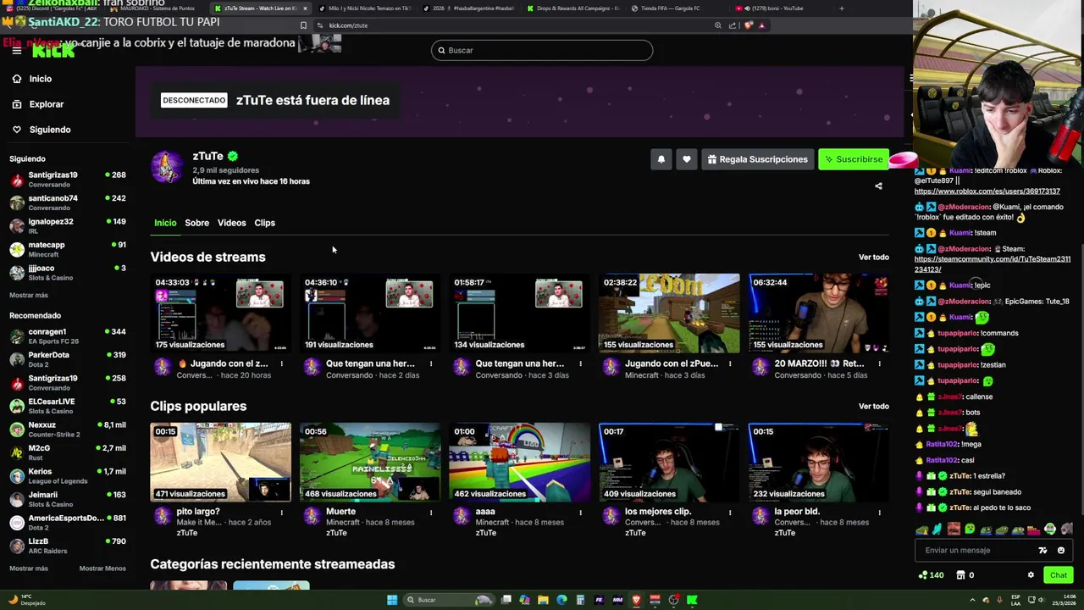Viewport: 1084px width, 610px height.
Task: Click Ver todo next to Clips populares
Action: pos(873,406)
